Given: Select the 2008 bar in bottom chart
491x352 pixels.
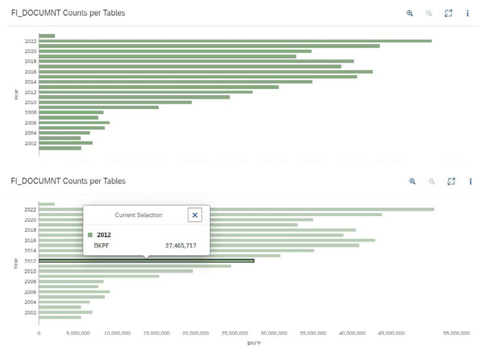Looking at the screenshot, I should pyautogui.click(x=71, y=281).
